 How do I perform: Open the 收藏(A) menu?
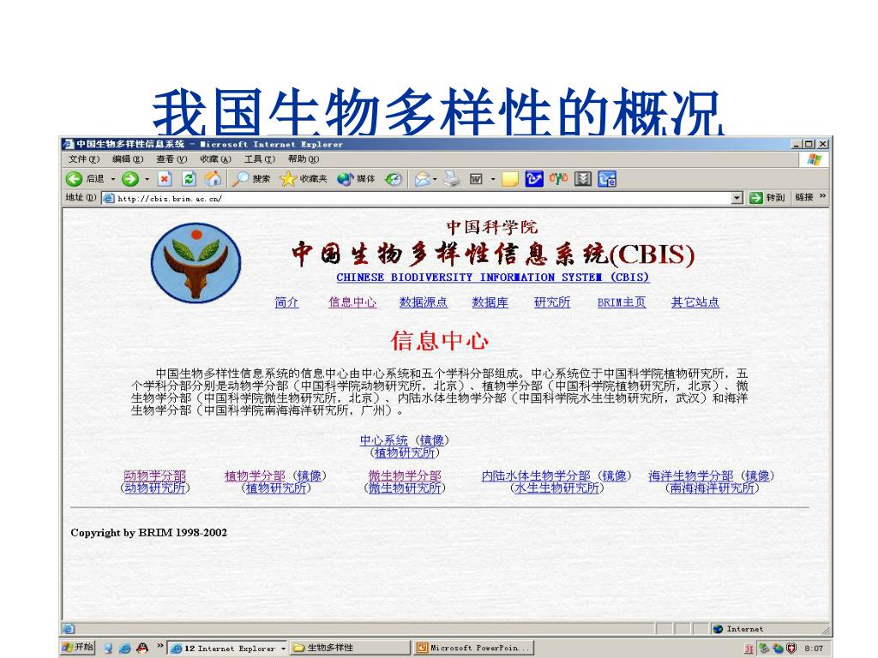[215, 159]
